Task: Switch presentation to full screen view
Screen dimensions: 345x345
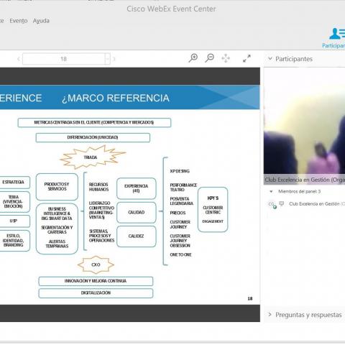Action: tap(247, 58)
